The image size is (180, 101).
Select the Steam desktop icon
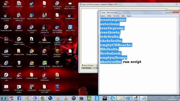tap(32, 4)
